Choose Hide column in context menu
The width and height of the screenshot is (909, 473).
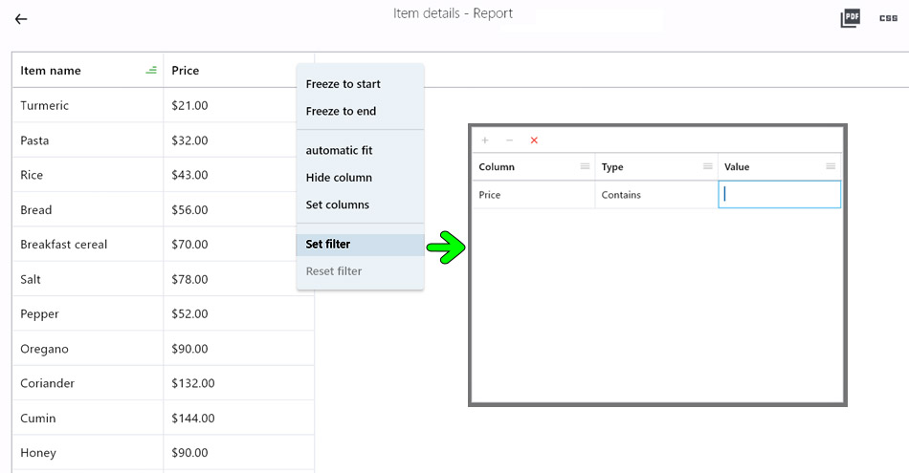340,177
